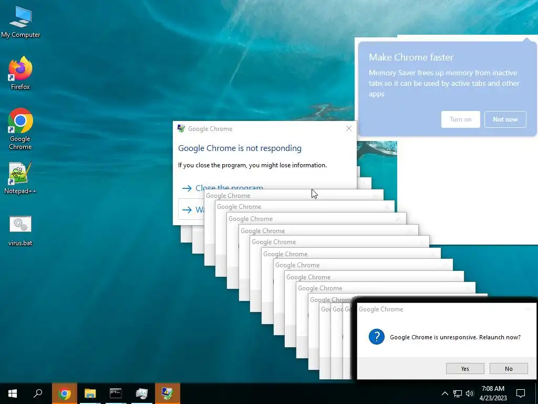This screenshot has height=404, width=538.
Task: Open File Explorer from the taskbar
Action: (x=90, y=393)
